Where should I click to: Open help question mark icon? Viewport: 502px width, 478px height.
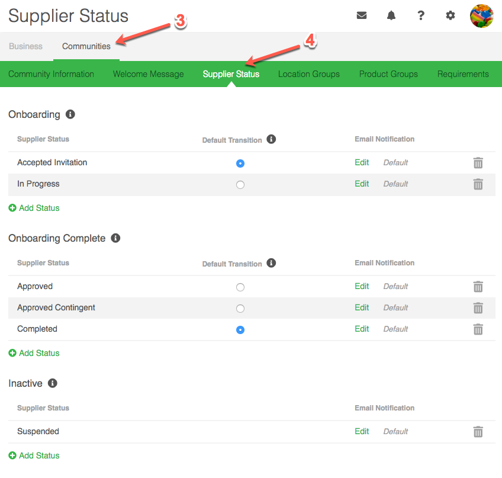pyautogui.click(x=421, y=16)
